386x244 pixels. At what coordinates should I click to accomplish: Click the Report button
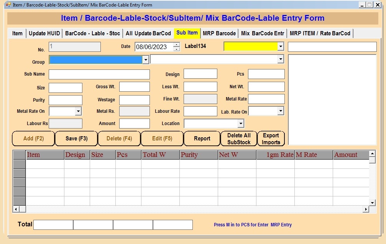pyautogui.click(x=202, y=138)
